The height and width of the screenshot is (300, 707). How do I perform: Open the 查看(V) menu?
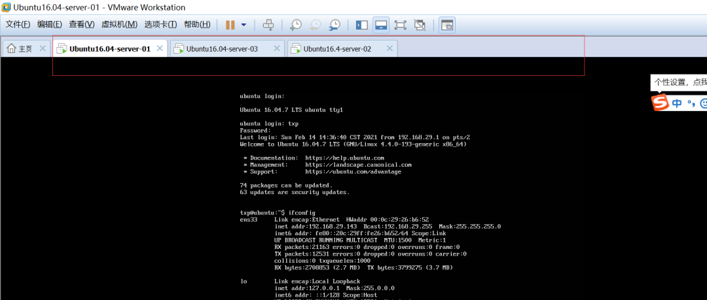(x=82, y=25)
